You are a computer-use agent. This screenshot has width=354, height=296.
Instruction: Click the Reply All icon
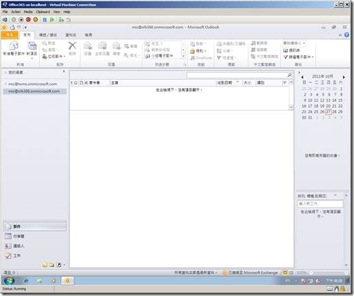pyautogui.click(x=102, y=46)
